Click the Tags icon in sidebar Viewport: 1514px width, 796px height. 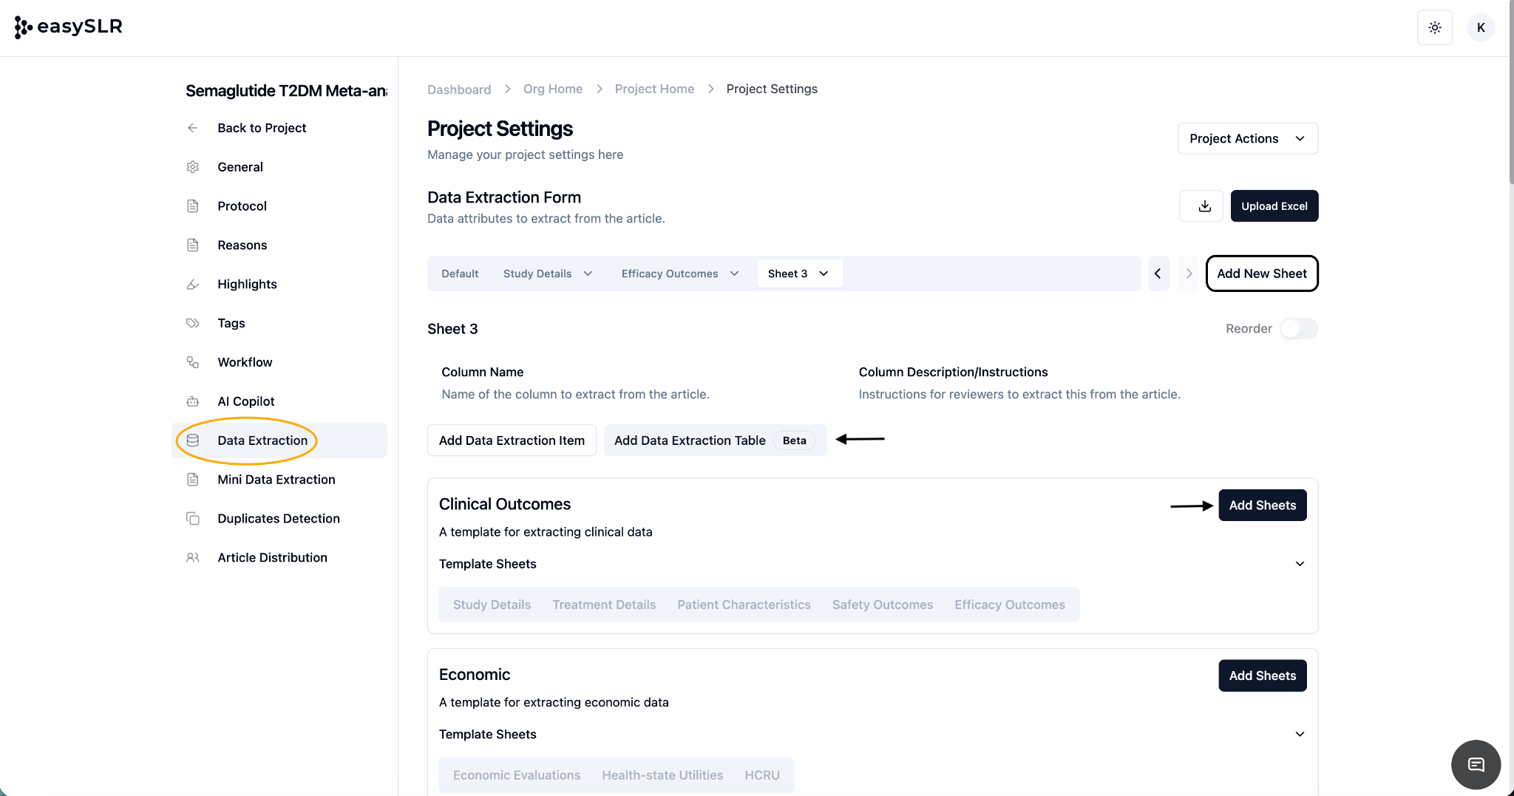click(193, 323)
